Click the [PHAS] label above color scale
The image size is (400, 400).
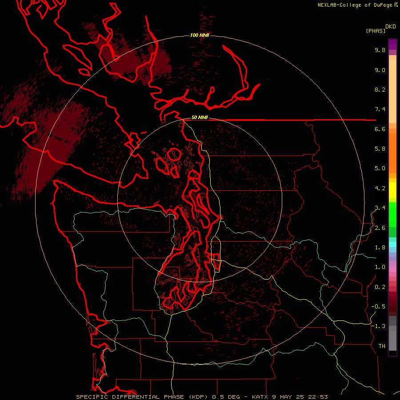tap(376, 31)
